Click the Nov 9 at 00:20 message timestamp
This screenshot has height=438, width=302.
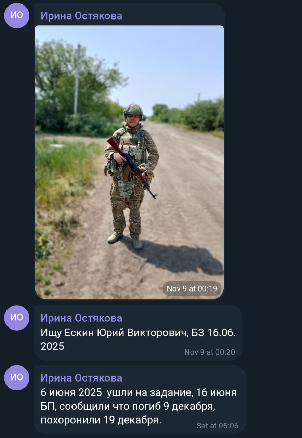(x=210, y=352)
